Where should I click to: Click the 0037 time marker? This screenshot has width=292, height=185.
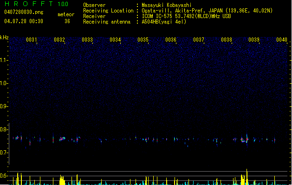coord(199,39)
